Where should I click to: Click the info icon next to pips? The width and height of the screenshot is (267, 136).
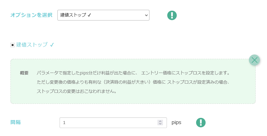[201, 123]
